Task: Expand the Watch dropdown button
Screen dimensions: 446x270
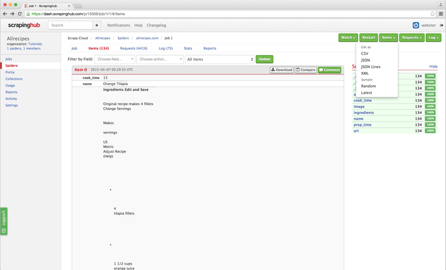Action: click(348, 38)
